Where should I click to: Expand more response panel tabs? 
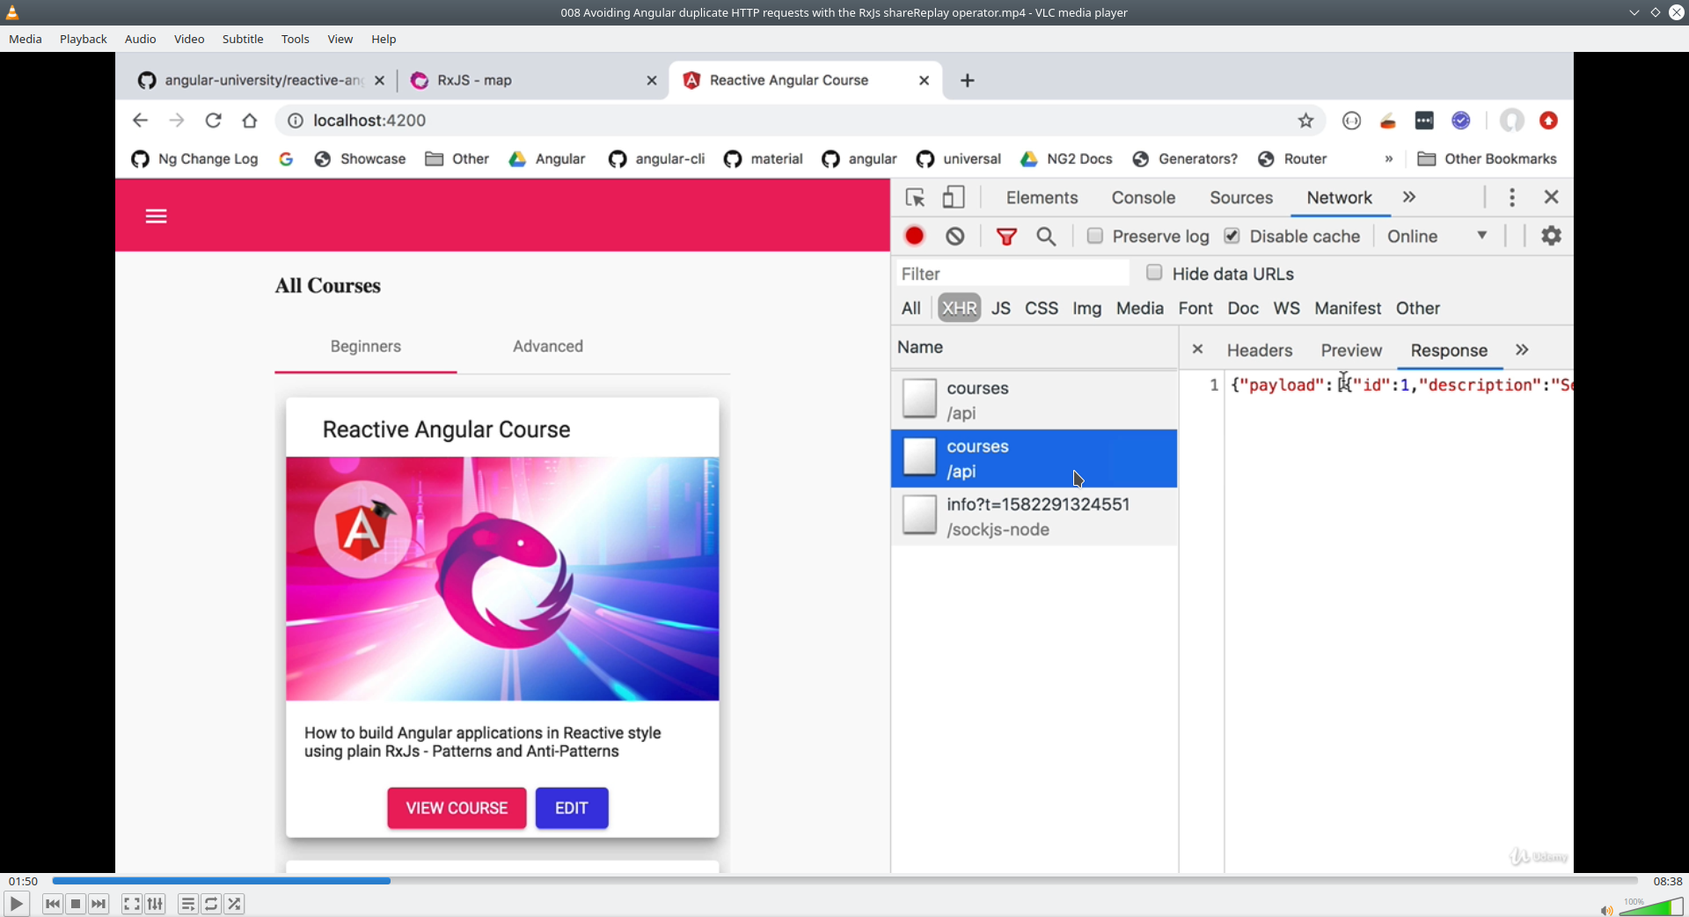click(1522, 350)
